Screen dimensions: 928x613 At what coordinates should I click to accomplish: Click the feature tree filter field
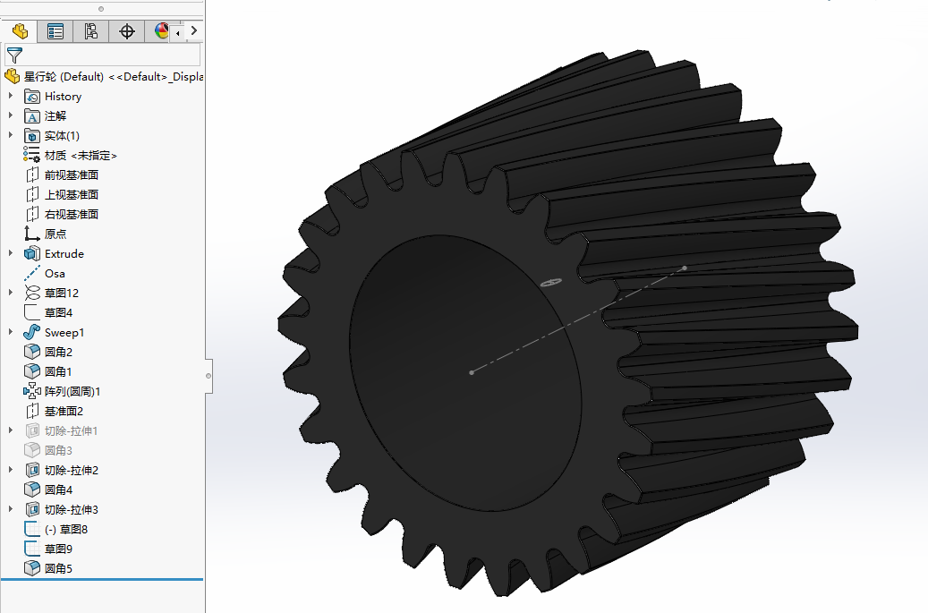point(102,55)
